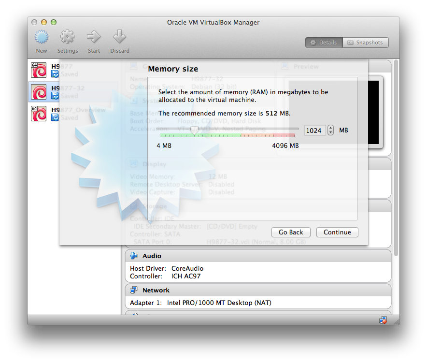Click the New virtual machine icon

[42, 37]
